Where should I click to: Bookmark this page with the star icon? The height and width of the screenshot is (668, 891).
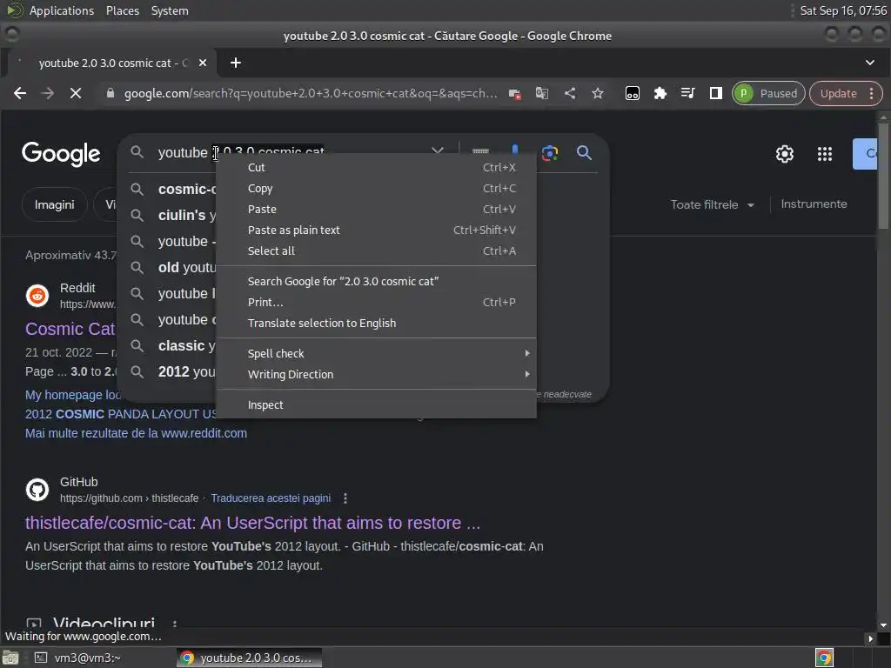(x=597, y=93)
